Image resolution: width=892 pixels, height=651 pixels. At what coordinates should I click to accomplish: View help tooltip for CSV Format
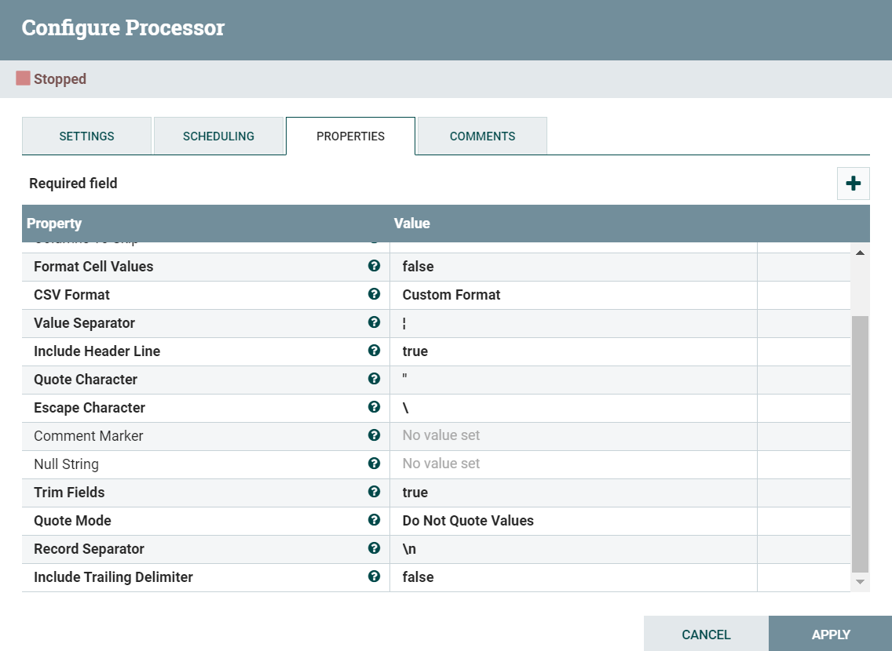click(x=375, y=295)
